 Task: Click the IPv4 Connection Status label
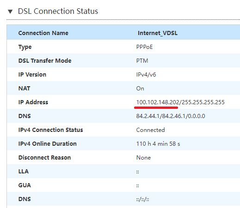click(50, 130)
